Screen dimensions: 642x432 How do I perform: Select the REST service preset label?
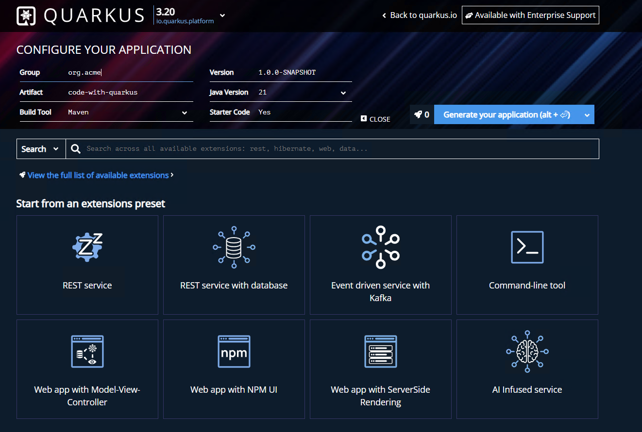[x=87, y=285]
